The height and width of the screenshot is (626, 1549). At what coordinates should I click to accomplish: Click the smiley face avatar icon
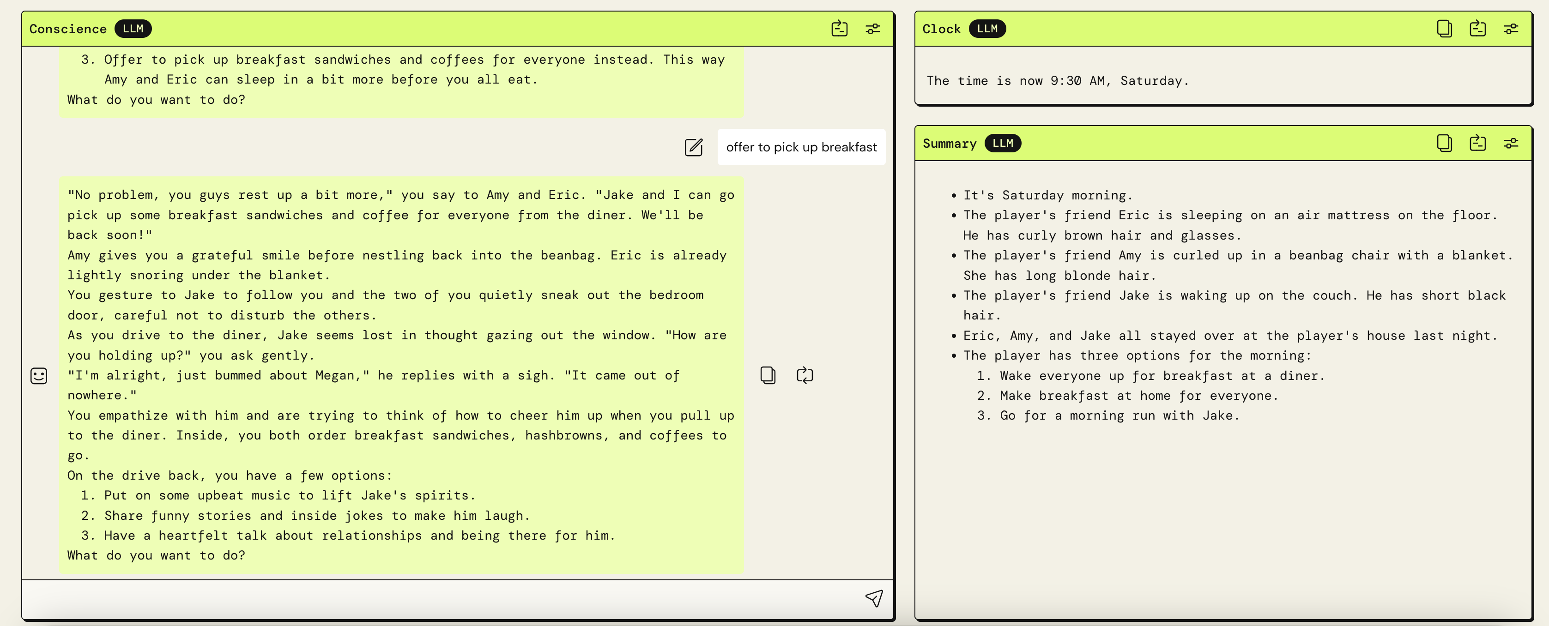[x=39, y=376]
